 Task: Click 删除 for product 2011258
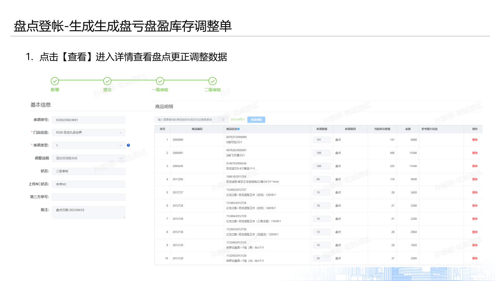pos(475,179)
